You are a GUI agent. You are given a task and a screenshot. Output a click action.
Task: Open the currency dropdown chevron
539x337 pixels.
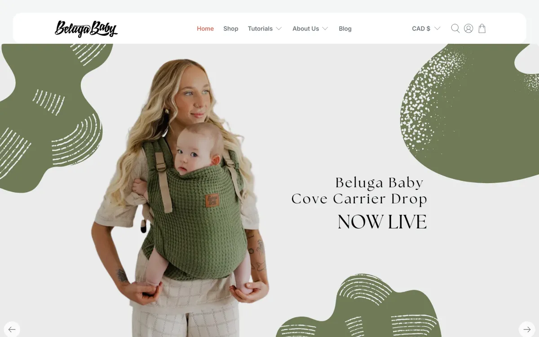click(x=437, y=28)
